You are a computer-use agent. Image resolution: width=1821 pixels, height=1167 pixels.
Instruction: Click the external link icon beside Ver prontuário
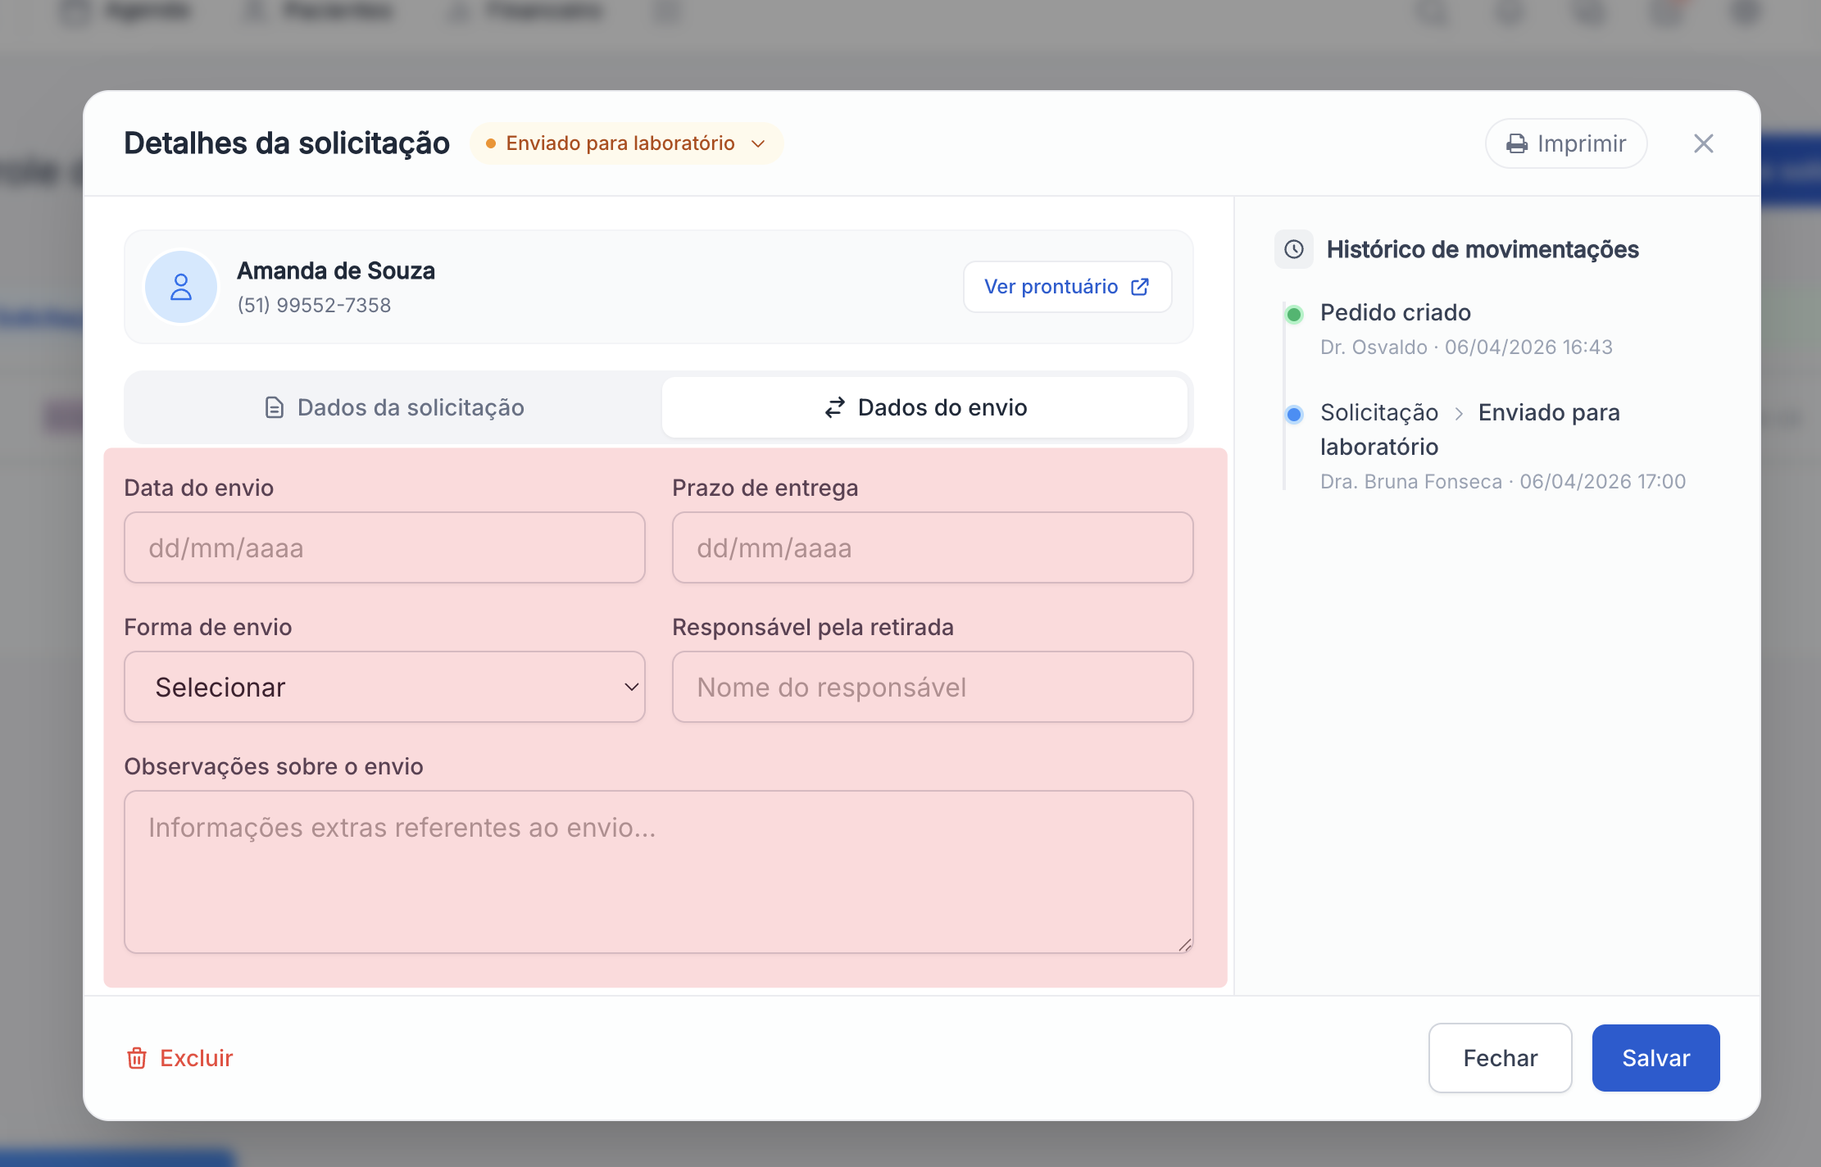[x=1139, y=287]
